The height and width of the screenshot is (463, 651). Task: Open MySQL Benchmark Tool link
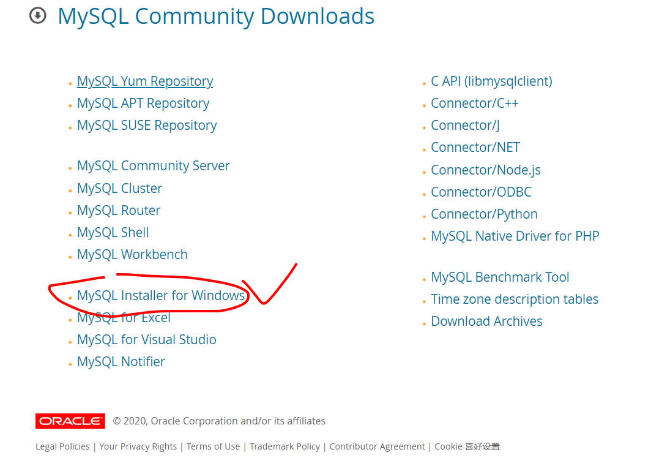point(500,277)
